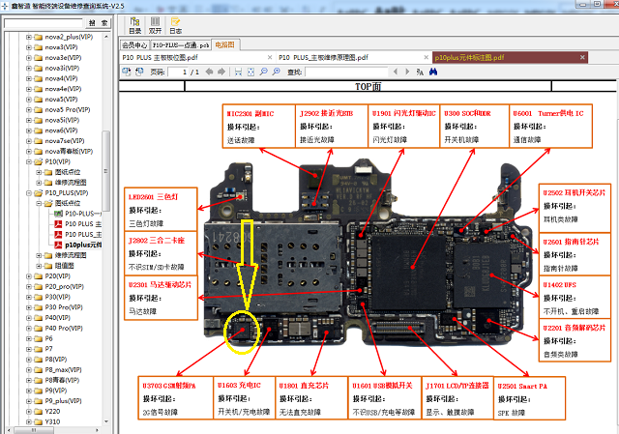Click the zoom in magnifier icon
This screenshot has height=434, width=619.
point(277,72)
